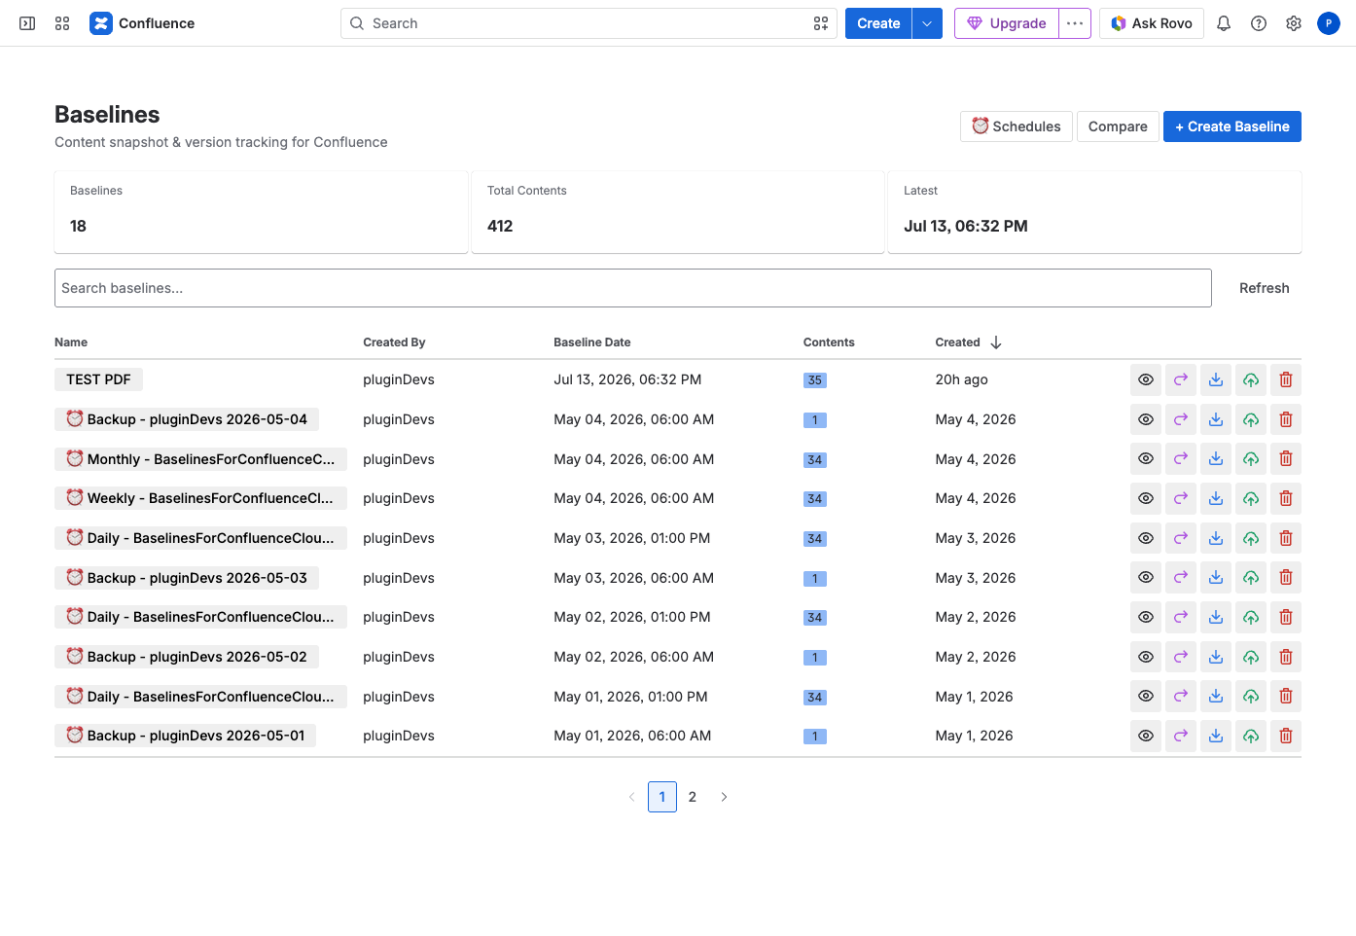The image size is (1356, 936).
Task: Share the TEST PDF baseline
Action: coord(1181,379)
